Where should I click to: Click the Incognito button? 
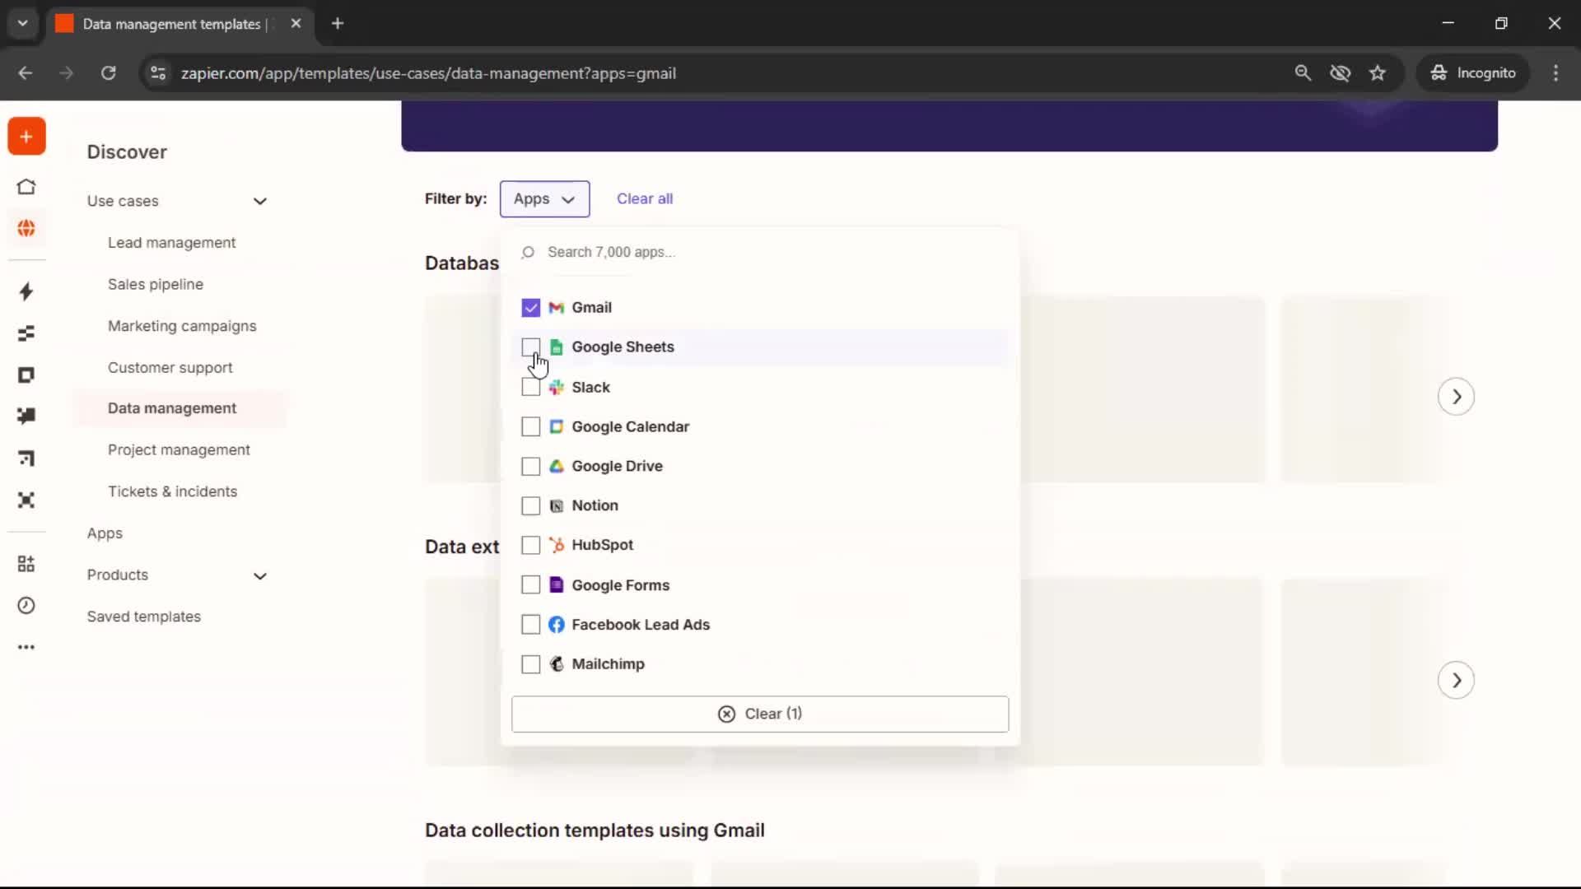(x=1473, y=73)
